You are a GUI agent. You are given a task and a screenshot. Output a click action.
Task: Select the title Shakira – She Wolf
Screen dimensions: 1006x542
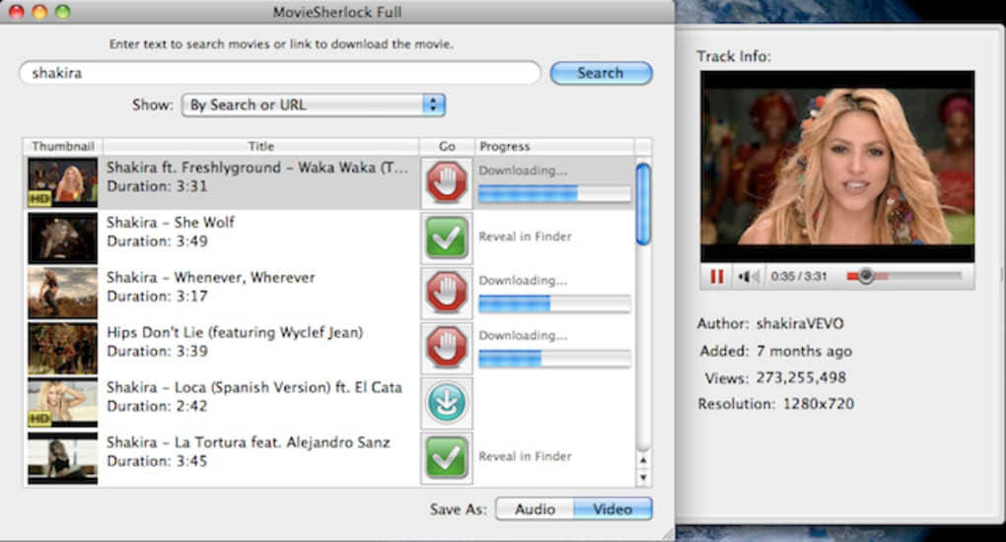click(171, 223)
